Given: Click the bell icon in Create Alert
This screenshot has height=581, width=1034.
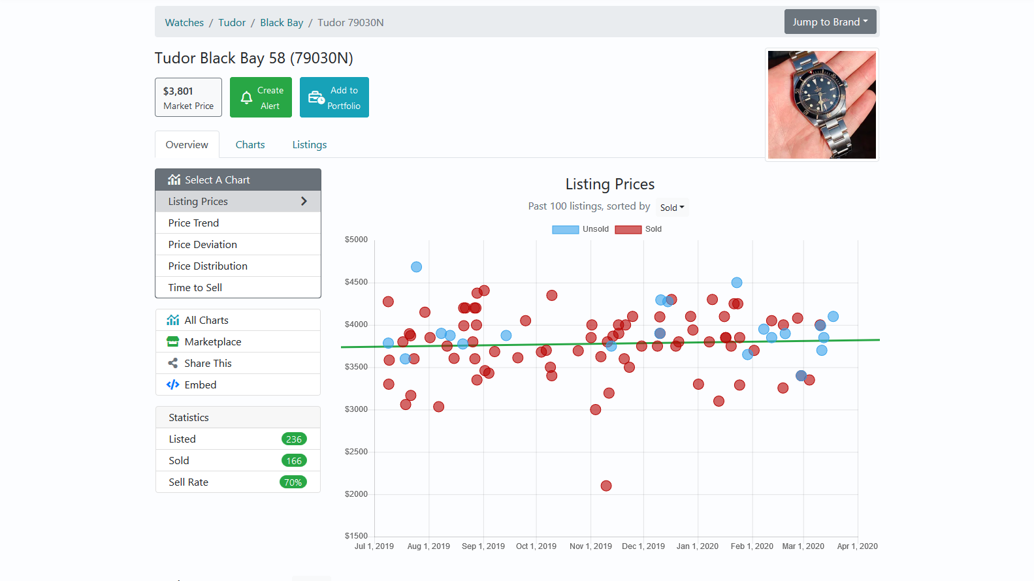Looking at the screenshot, I should [246, 98].
